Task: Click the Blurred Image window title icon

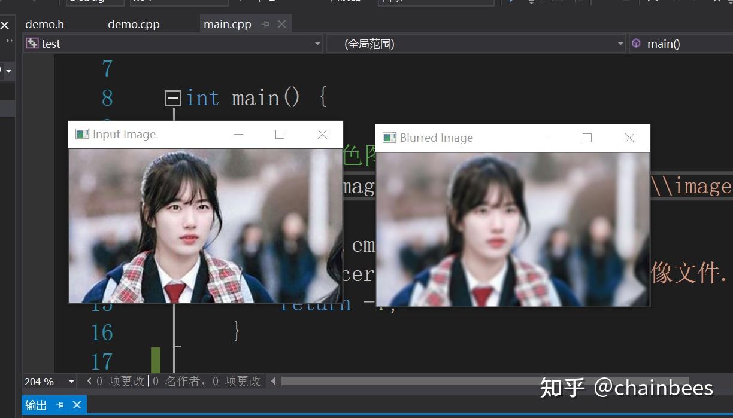Action: pyautogui.click(x=389, y=138)
